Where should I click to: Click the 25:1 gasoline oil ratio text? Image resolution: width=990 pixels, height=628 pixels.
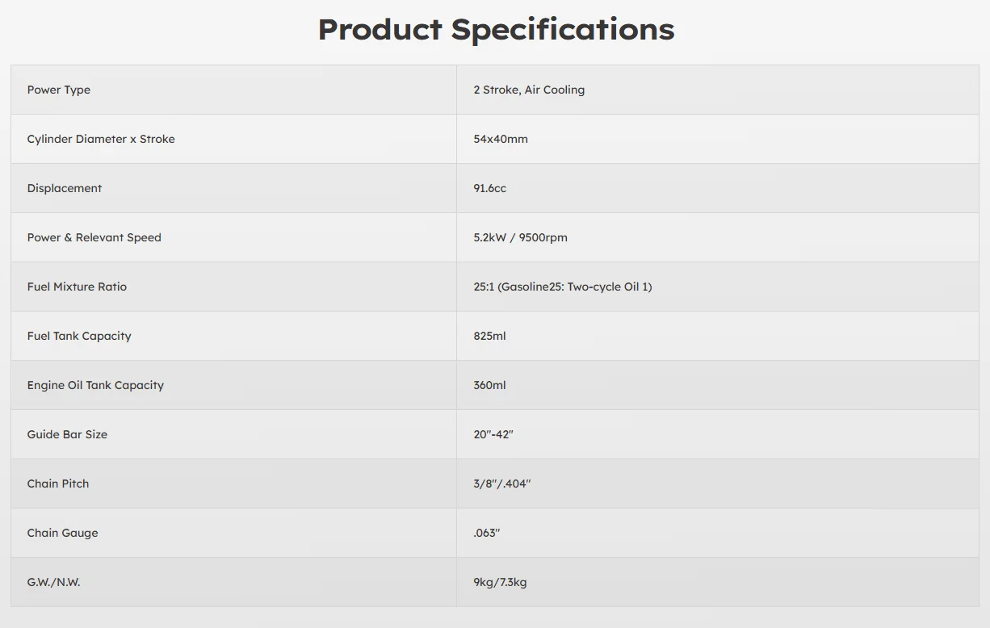point(563,287)
